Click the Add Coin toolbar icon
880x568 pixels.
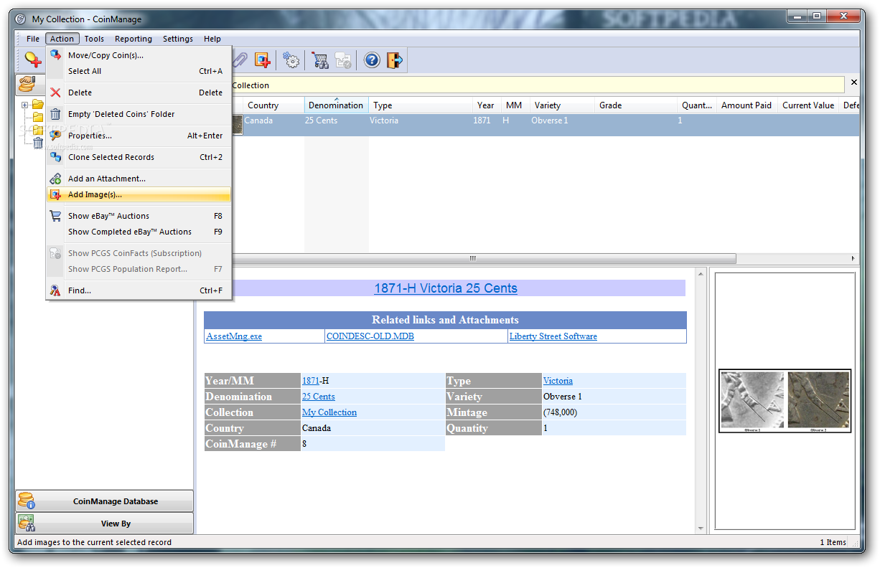tap(32, 60)
